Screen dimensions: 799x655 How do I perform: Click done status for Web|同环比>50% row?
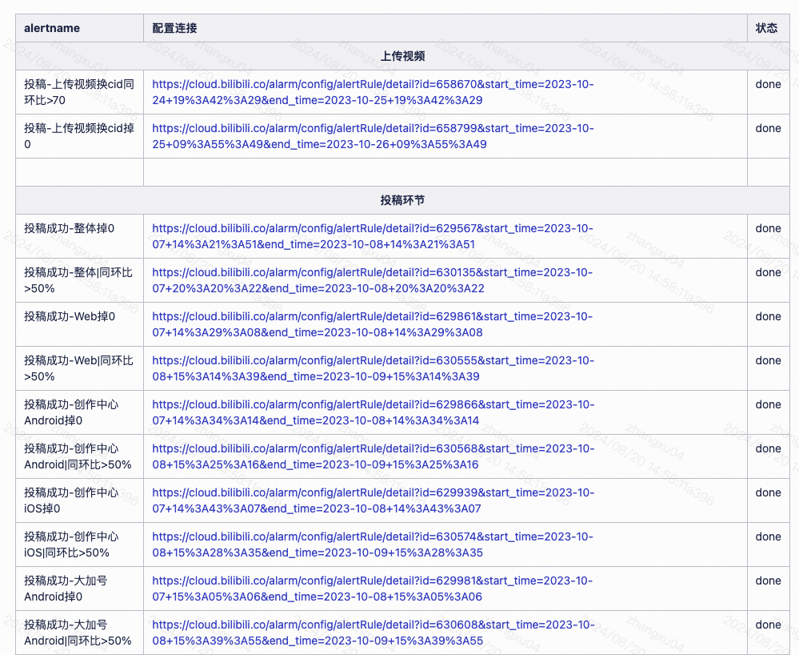[768, 360]
